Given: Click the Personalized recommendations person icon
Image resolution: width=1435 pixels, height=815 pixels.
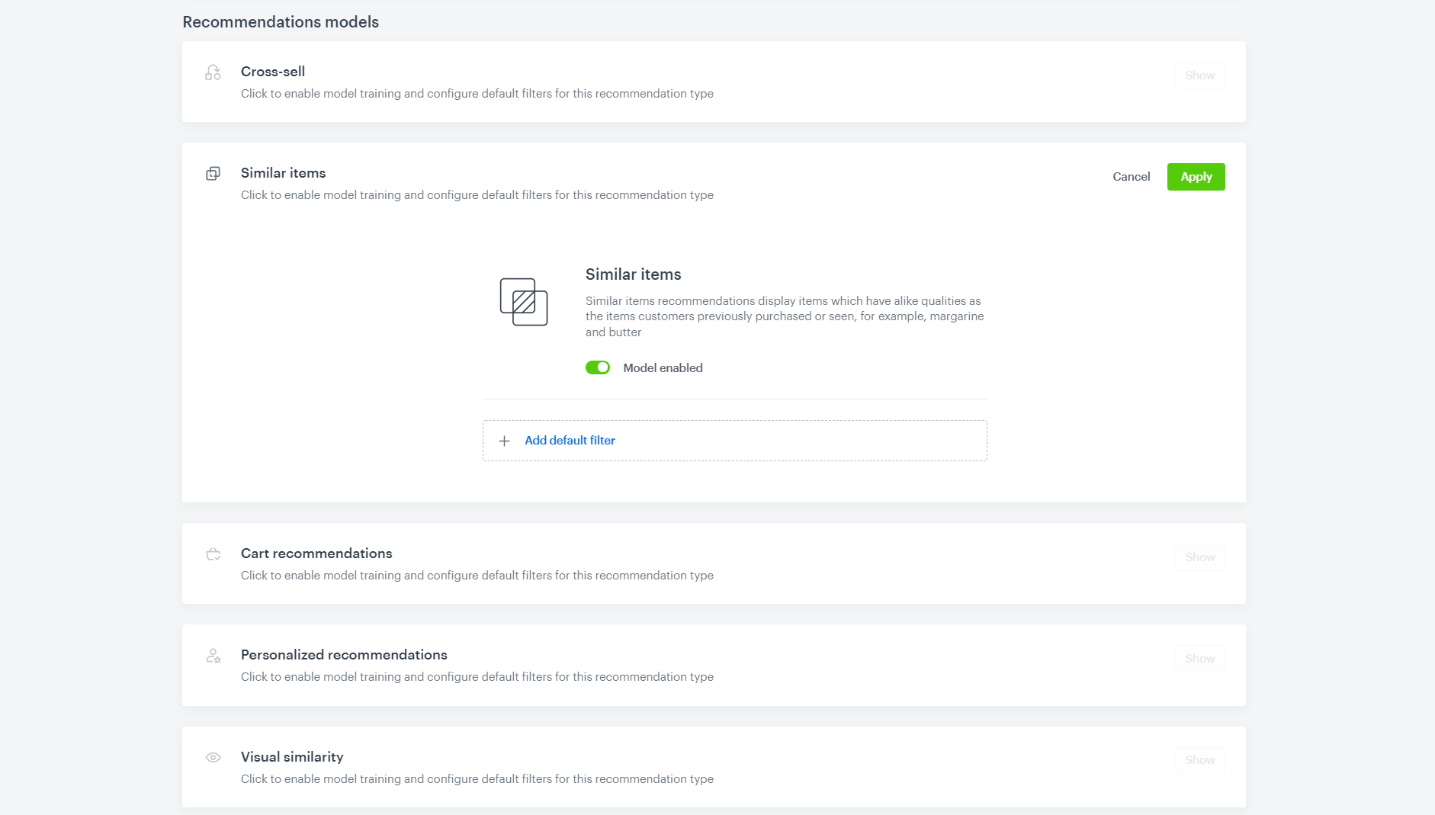Looking at the screenshot, I should 213,656.
